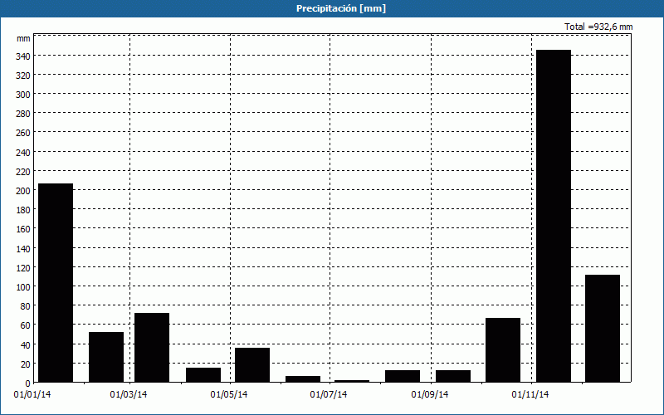
Task: Click the '01/09/14' axis date label
Action: click(x=430, y=395)
